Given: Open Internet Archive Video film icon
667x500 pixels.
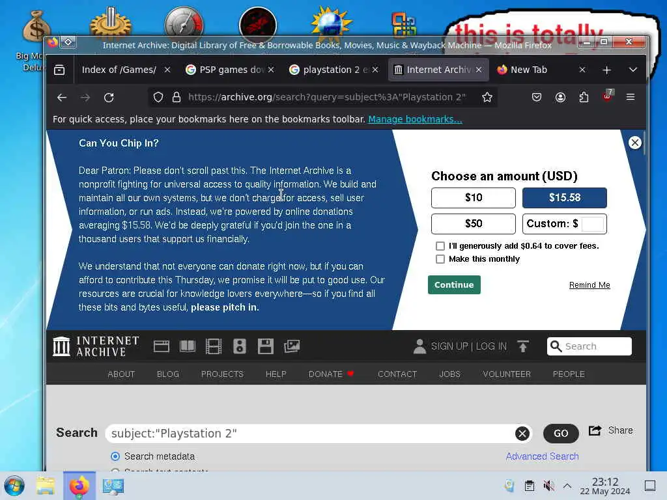Looking at the screenshot, I should 214,346.
